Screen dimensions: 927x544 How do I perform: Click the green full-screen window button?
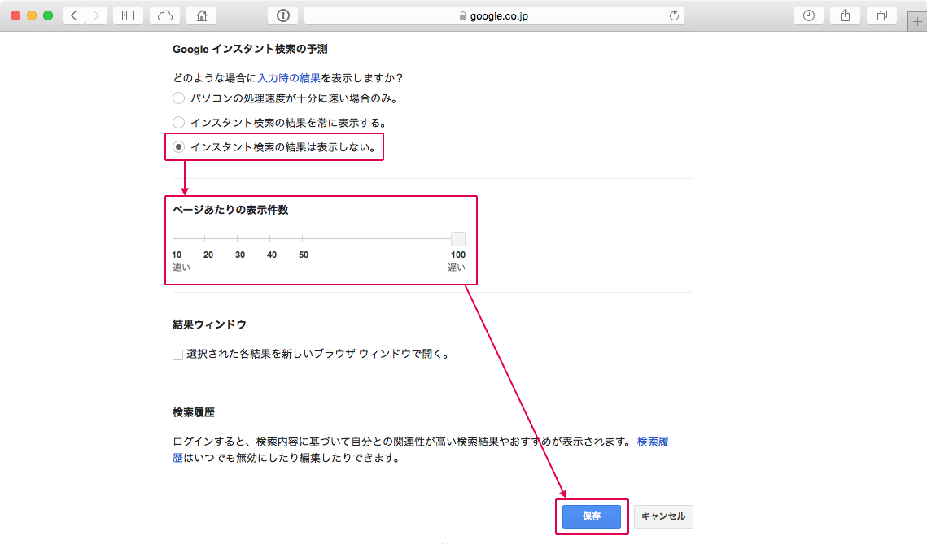point(48,16)
